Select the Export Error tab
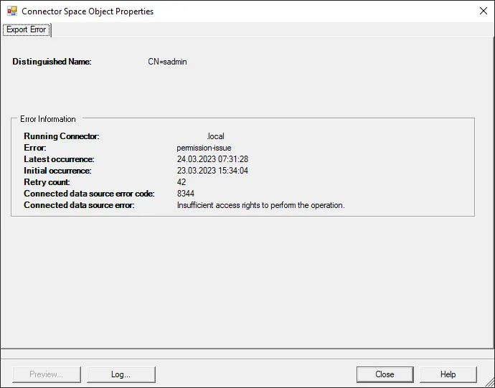This screenshot has width=495, height=388. [x=27, y=29]
